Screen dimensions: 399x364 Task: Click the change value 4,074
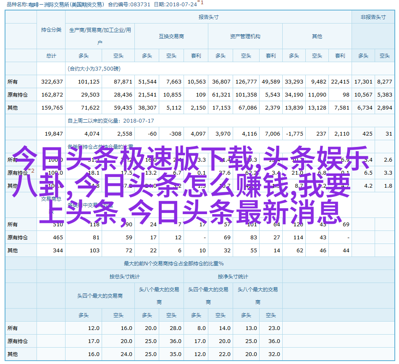(x=92, y=134)
